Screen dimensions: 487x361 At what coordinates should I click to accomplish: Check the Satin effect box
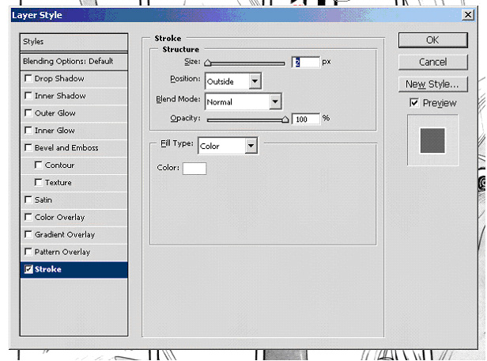(x=28, y=200)
